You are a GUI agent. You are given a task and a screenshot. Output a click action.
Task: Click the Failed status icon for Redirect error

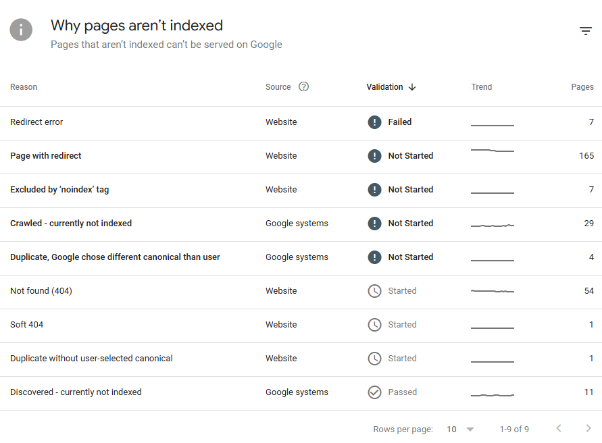[374, 122]
